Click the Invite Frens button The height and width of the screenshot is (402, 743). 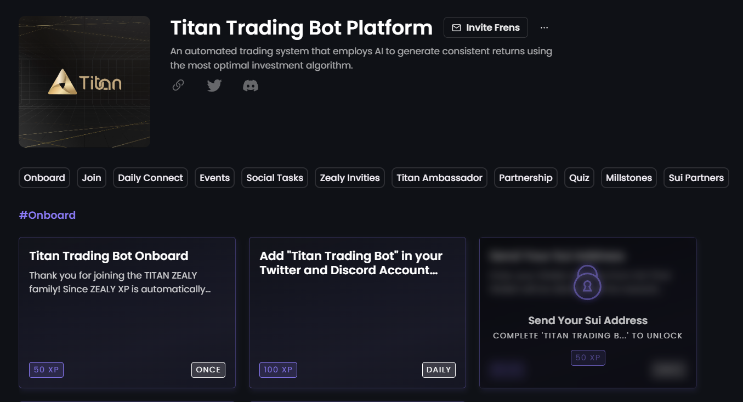tap(485, 27)
